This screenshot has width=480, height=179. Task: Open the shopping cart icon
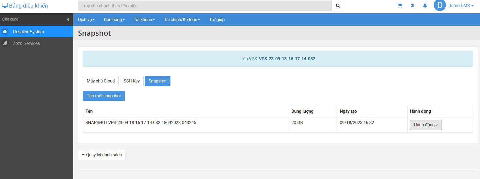400,6
